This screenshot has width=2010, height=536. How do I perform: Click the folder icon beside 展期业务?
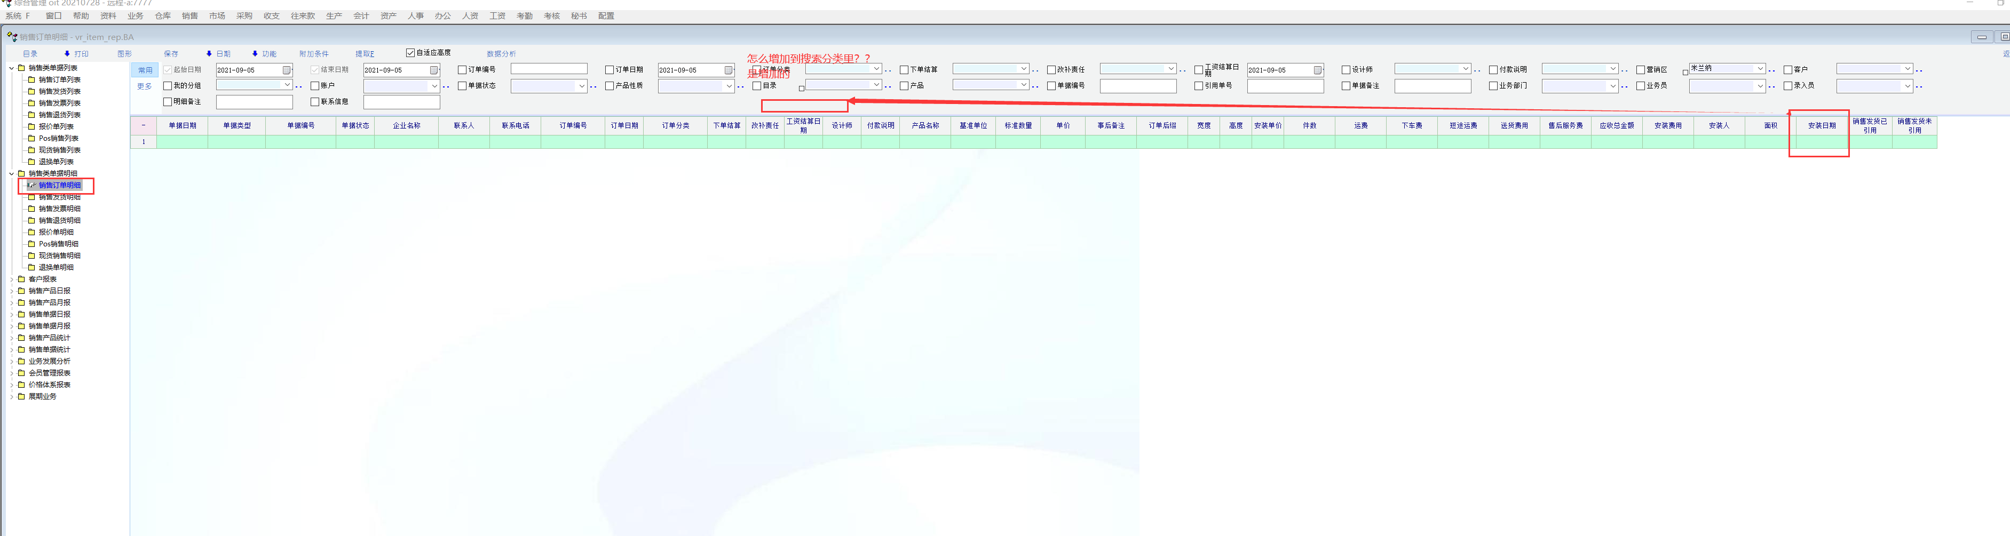pos(22,396)
